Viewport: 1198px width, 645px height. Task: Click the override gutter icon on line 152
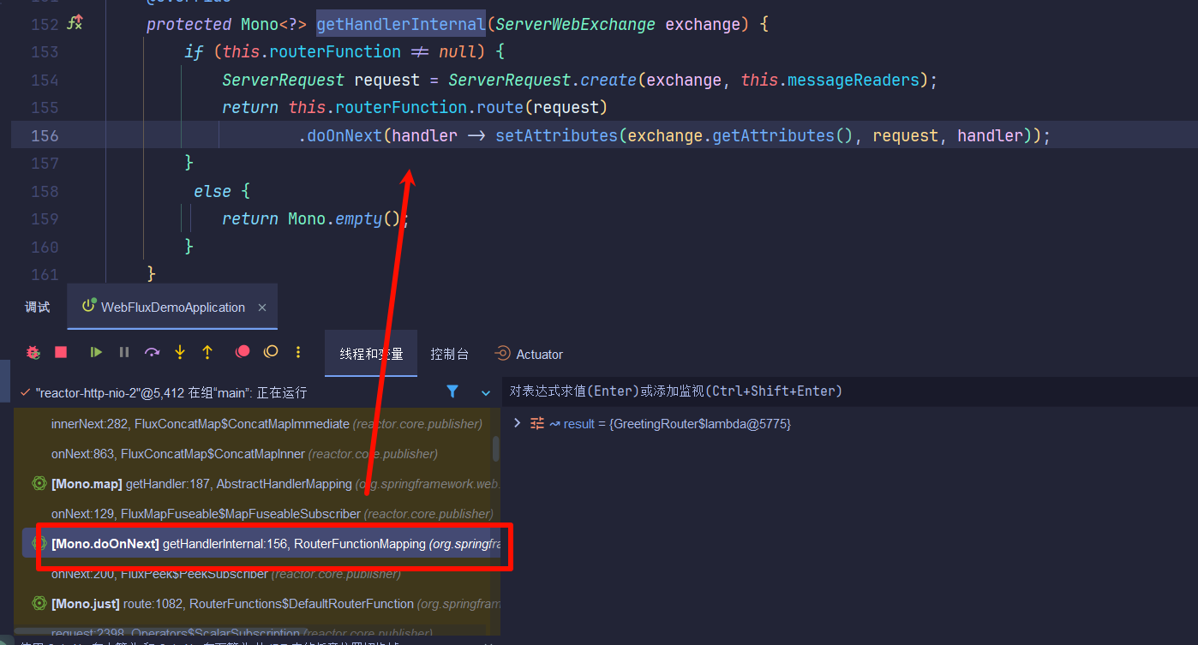coord(75,24)
